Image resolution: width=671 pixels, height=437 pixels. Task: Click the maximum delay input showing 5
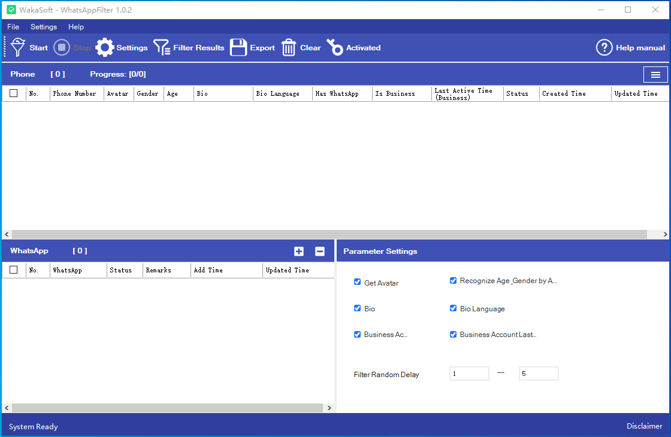[539, 374]
